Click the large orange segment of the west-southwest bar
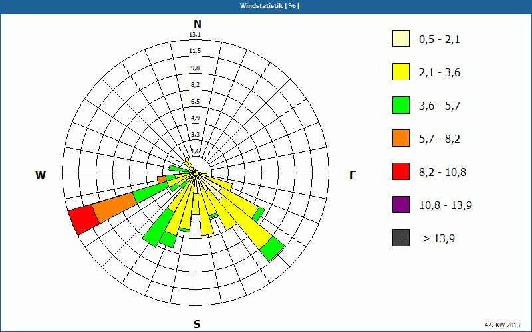 [x=114, y=208]
